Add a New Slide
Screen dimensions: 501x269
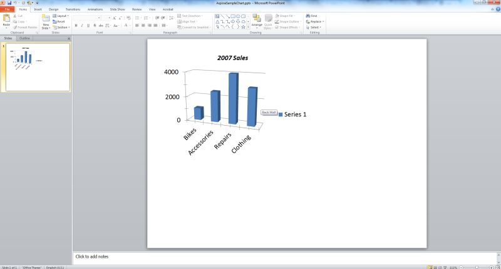[x=46, y=21]
